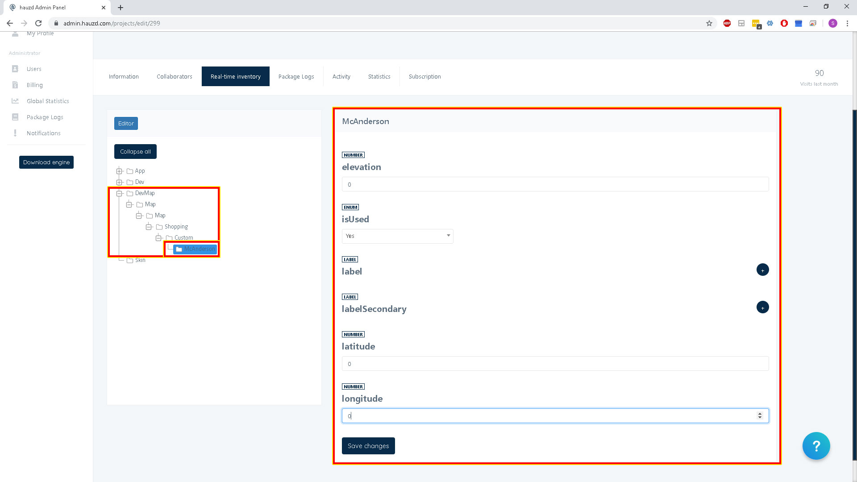The width and height of the screenshot is (857, 482).
Task: Bookmark this page with star icon
Action: coord(709,23)
